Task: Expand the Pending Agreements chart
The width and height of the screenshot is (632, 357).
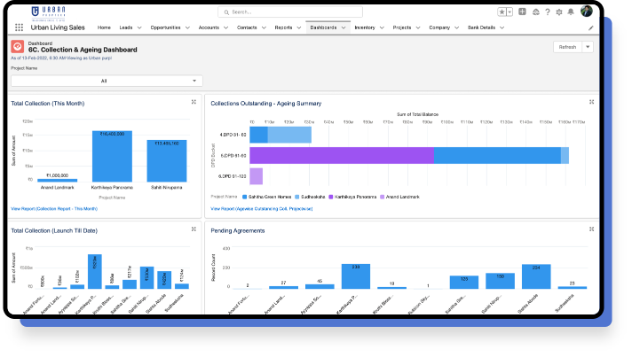Action: click(x=591, y=229)
